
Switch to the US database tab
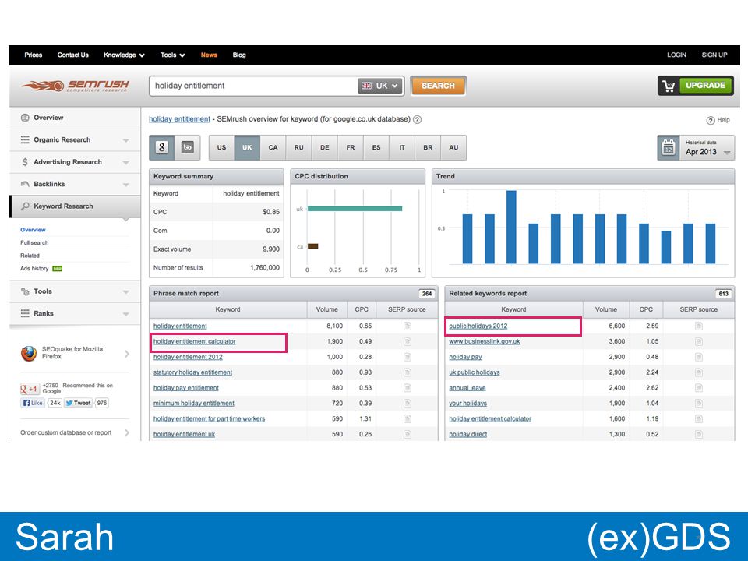(221, 147)
